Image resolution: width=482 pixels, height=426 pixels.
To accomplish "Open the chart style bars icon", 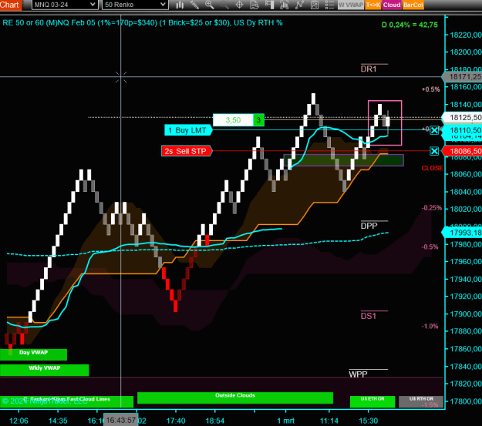I will coord(180,5).
